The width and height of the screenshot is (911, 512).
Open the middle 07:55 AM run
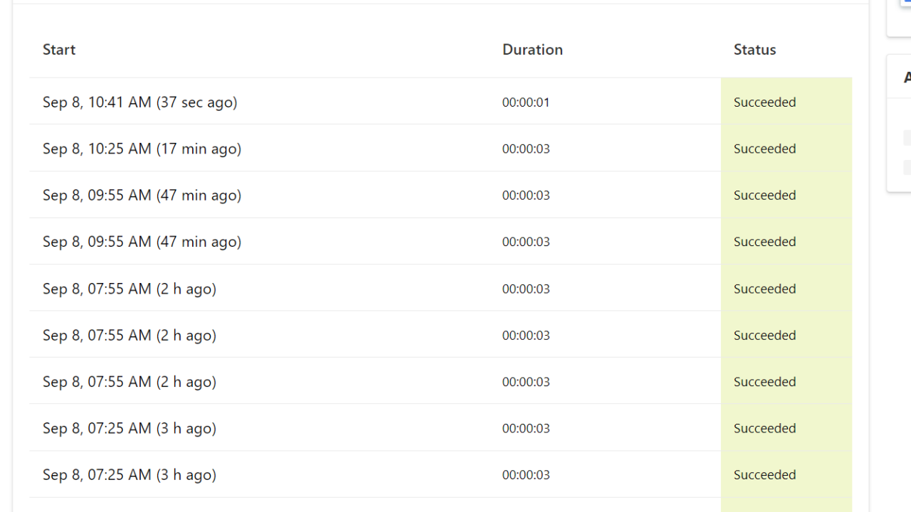tap(130, 335)
